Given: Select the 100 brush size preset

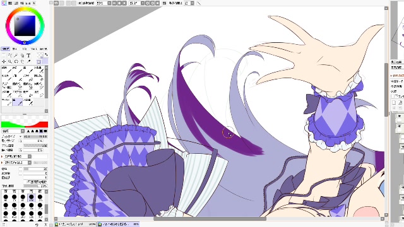Looking at the screenshot, I should 32,197.
